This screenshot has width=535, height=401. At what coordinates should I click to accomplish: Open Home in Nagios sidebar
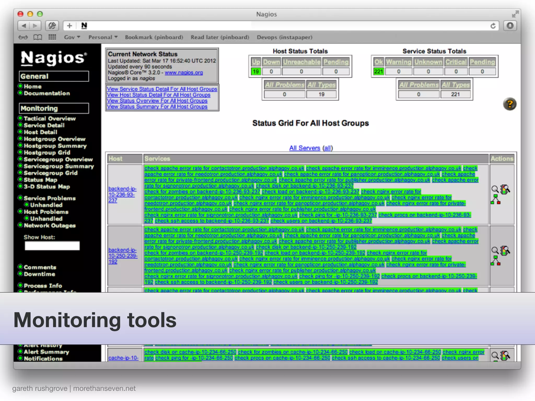pyautogui.click(x=32, y=86)
